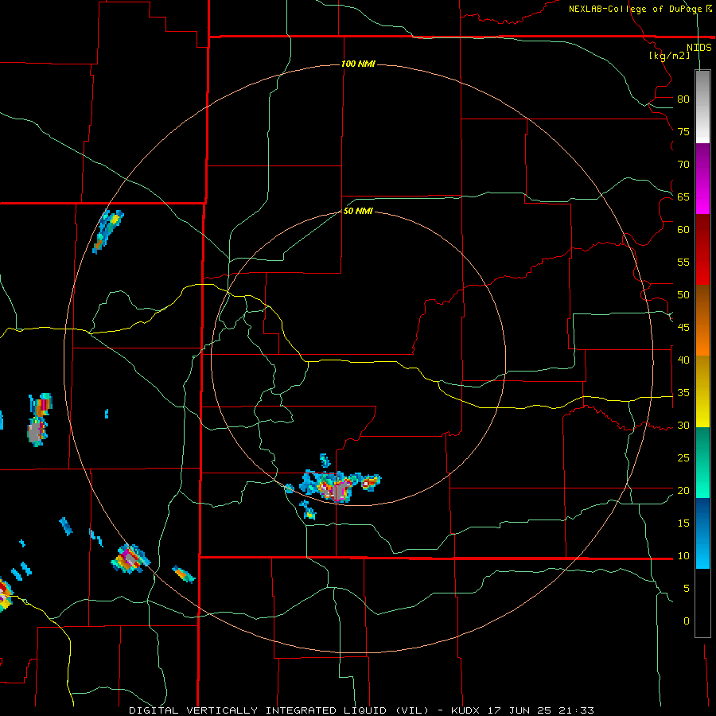Click the dark red segment of the color bar
This screenshot has height=716, width=716.
(x=702, y=250)
